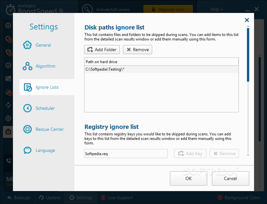Image resolution: width=267 pixels, height=204 pixels.
Task: Click the Register now button
Action: (x=168, y=9)
